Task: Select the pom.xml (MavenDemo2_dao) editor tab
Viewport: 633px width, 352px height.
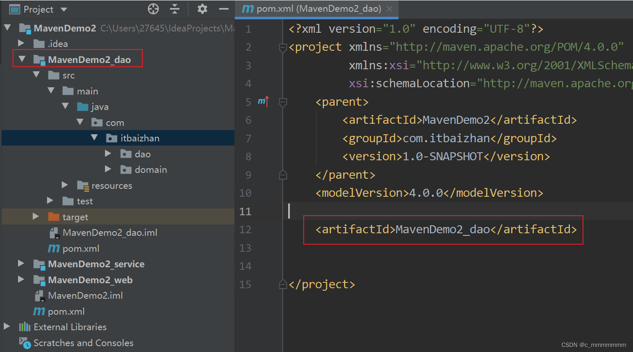Action: click(318, 9)
